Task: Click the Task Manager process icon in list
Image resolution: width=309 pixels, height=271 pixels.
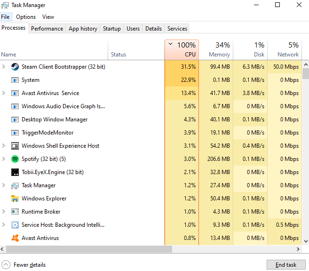Action: 15,185
